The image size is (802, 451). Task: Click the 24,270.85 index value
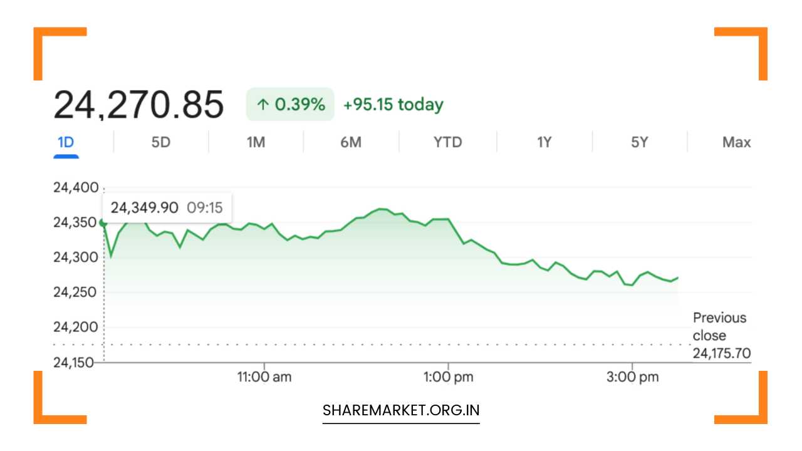point(138,105)
